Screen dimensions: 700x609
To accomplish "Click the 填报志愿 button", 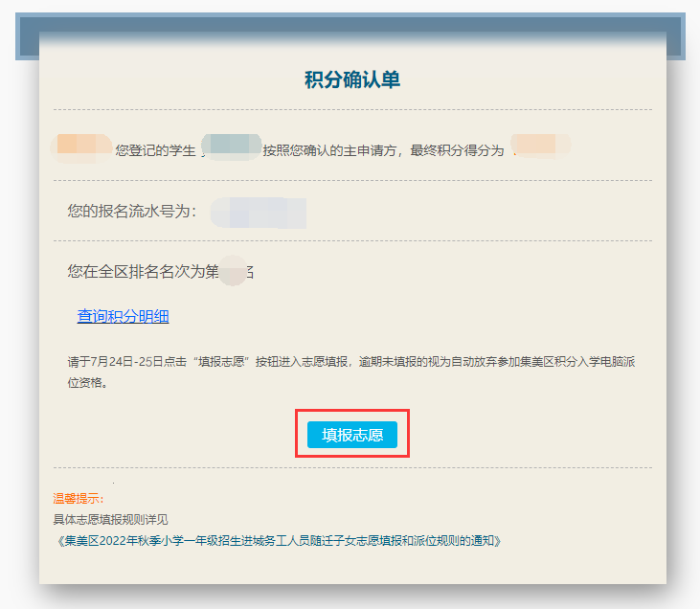I will [x=352, y=435].
